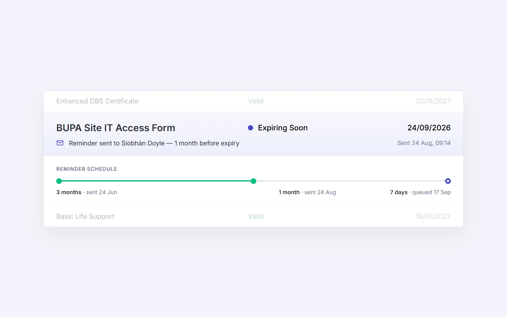Click the Sent 24 Aug, 09:14 timestamp
Image resolution: width=507 pixels, height=317 pixels.
[424, 143]
